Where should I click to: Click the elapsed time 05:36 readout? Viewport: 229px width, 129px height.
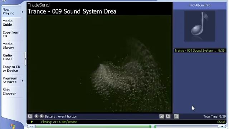click(221, 122)
